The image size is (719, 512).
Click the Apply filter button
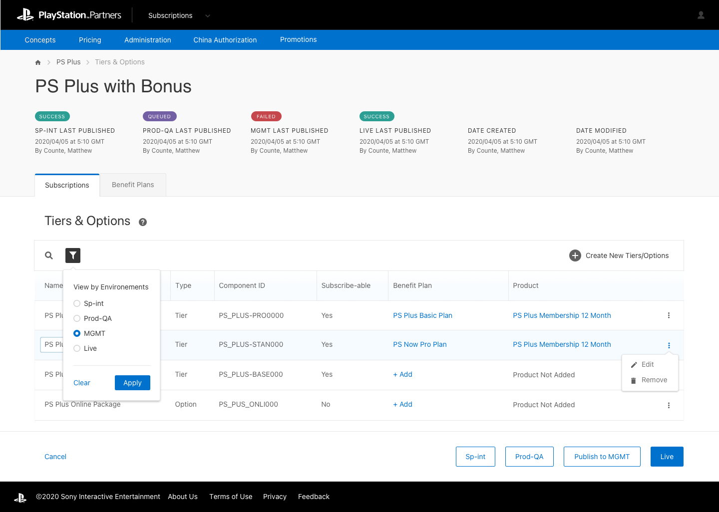(132, 383)
